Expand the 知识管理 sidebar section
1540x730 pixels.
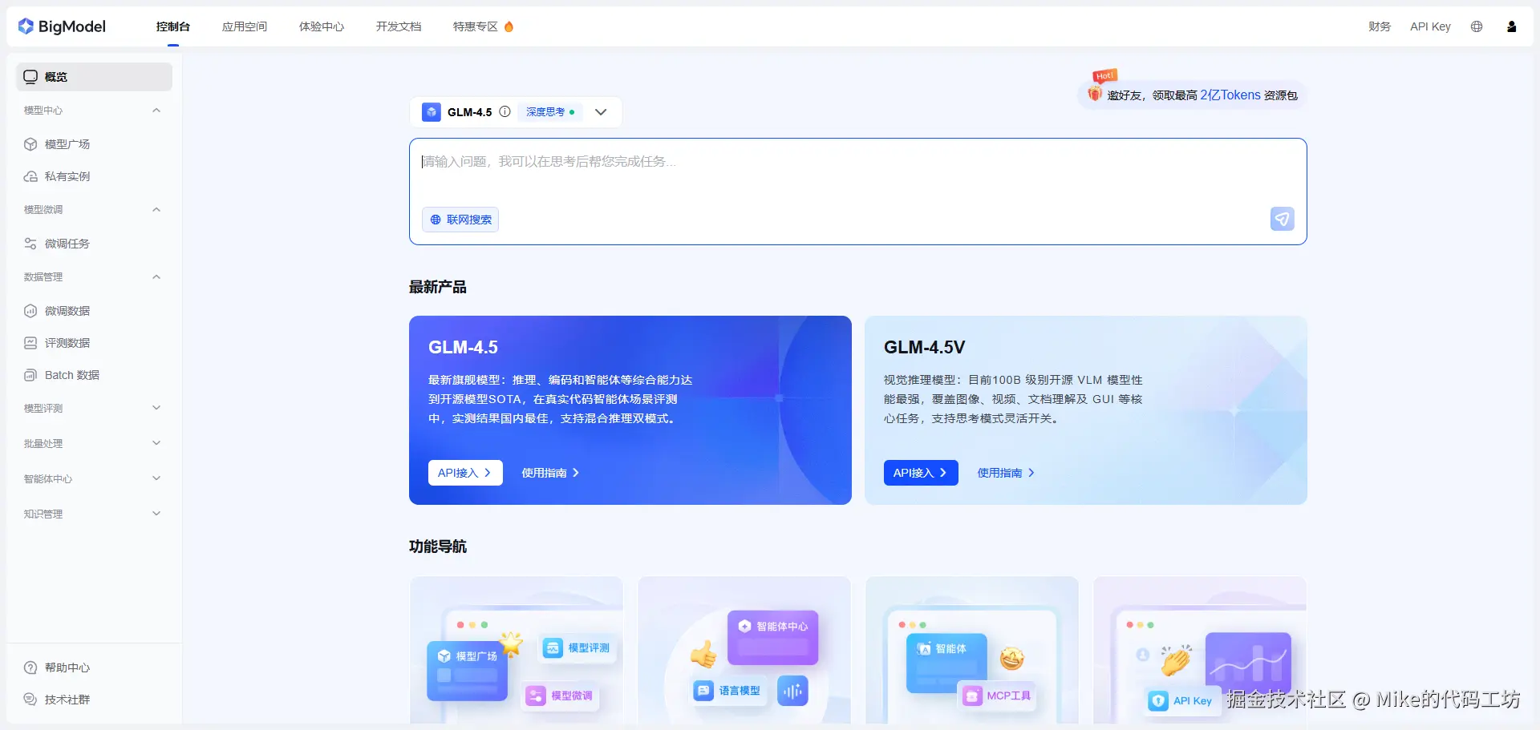(156, 514)
